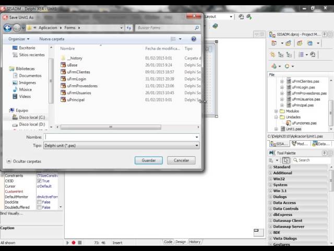Sort by Fecha de modificación column
Screen dimensions: 334x251
pos(162,49)
